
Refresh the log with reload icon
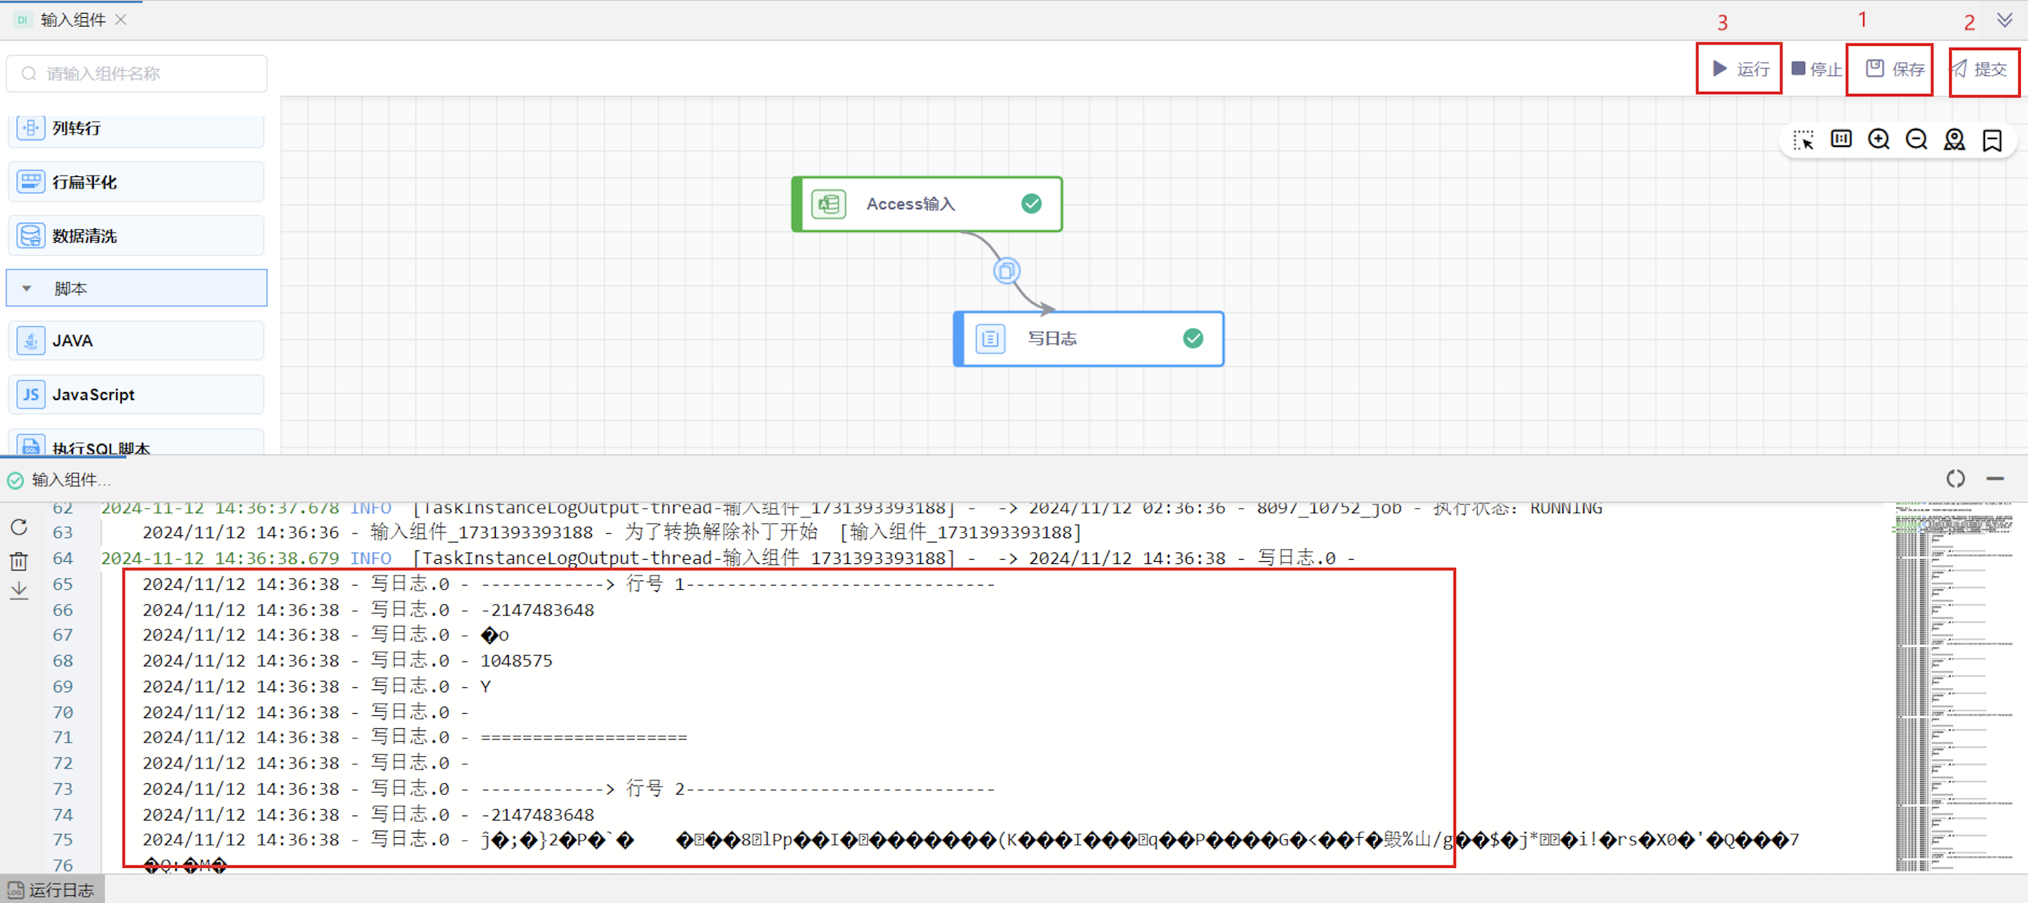tap(19, 527)
